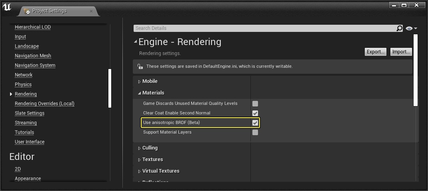Enable Support Material Layers checkbox

click(255, 132)
